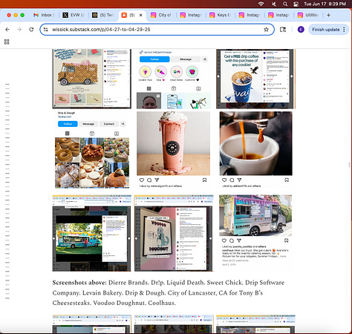
Task: Click share icon under pink milkshake post
Action: coord(157,180)
